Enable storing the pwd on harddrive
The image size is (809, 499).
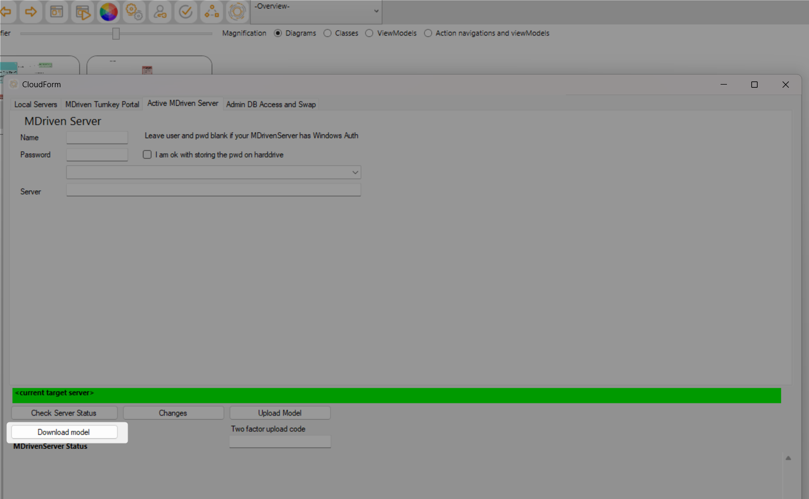point(147,154)
